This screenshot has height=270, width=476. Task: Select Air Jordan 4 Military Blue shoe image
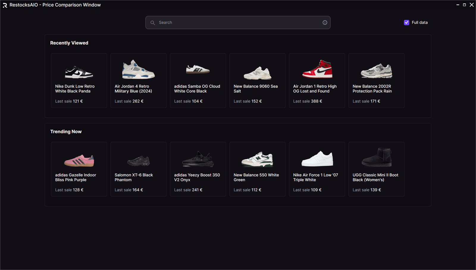click(x=138, y=69)
